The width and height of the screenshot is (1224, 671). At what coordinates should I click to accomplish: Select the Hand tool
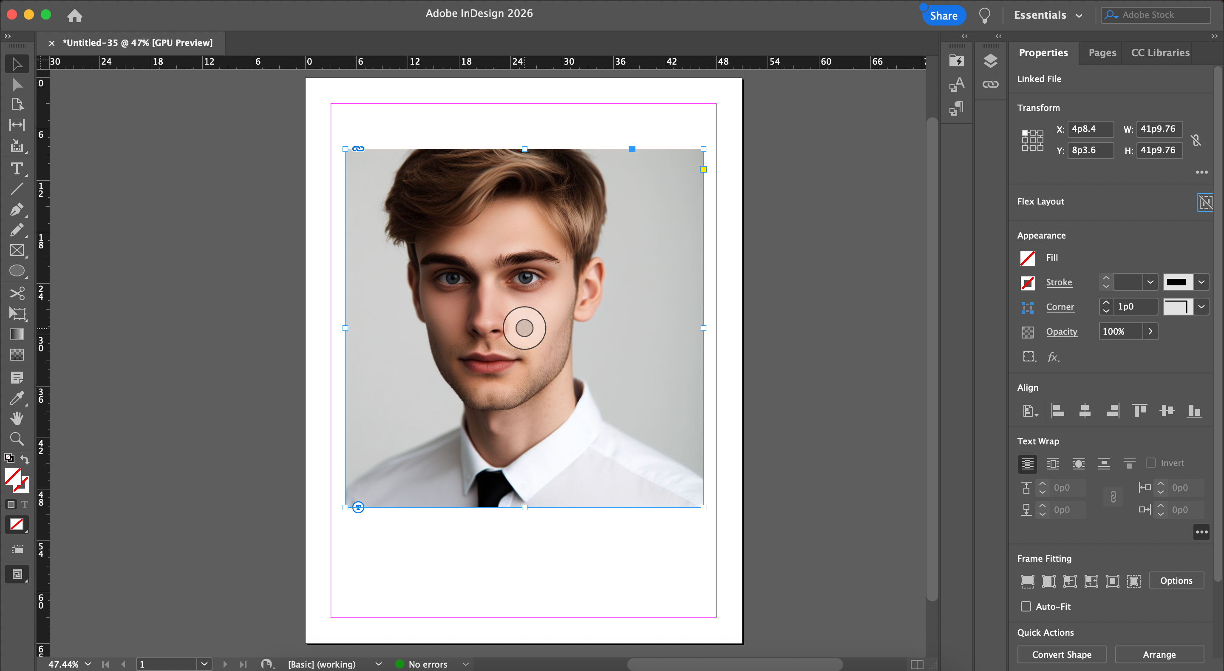[17, 418]
